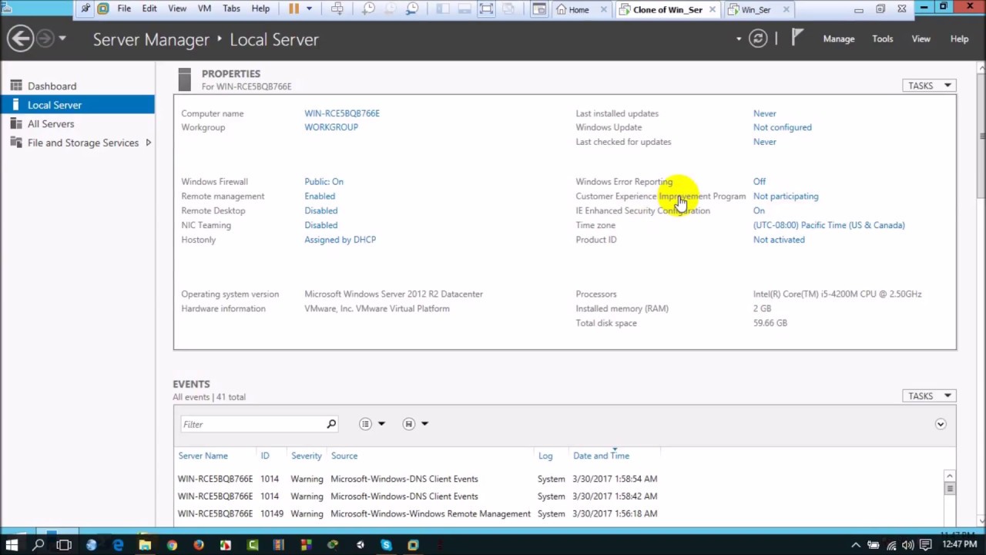
Task: Click the VMware pin toolbar icon
Action: click(x=85, y=9)
